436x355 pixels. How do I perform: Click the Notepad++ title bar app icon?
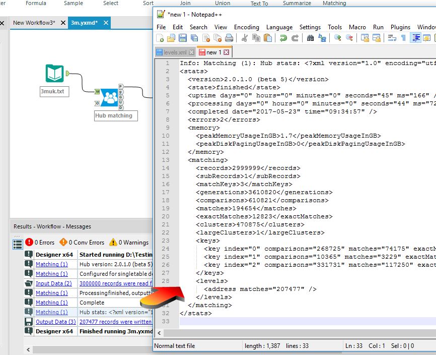(161, 14)
